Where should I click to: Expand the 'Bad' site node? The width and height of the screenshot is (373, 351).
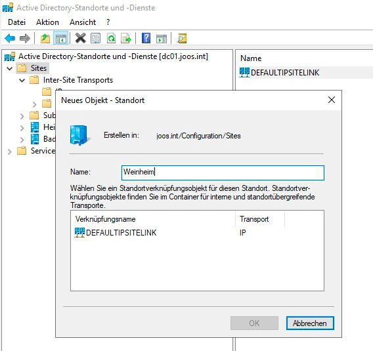[22, 140]
